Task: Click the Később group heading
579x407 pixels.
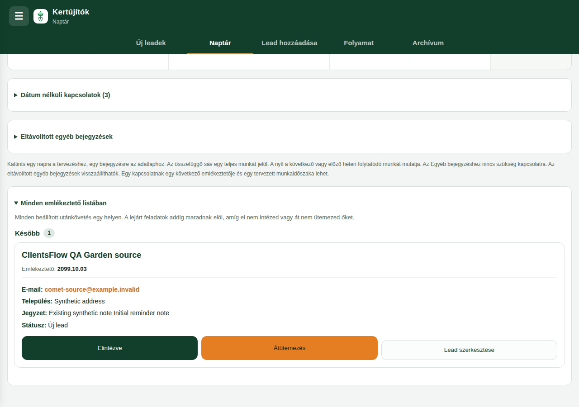Action: (x=27, y=233)
